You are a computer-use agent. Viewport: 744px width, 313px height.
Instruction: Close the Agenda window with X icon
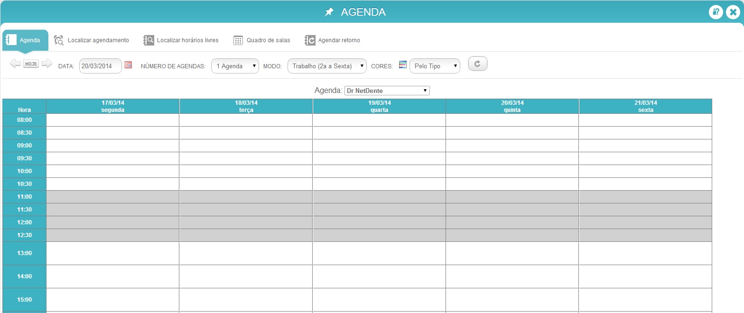[x=733, y=12]
